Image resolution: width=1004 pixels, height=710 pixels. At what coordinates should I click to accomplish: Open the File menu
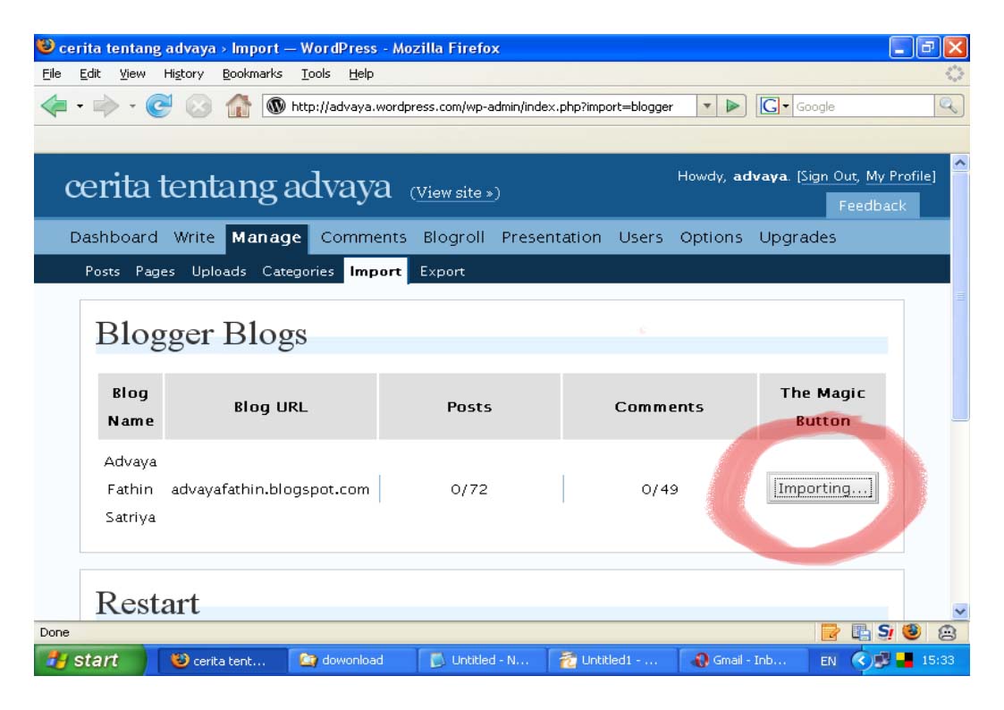point(51,73)
